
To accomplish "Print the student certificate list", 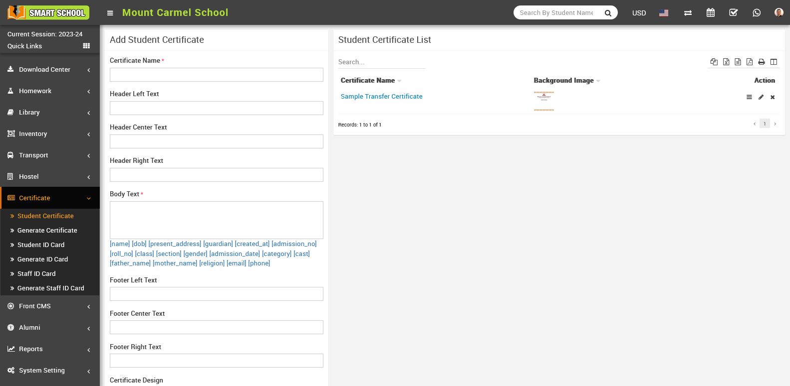I will click(762, 62).
